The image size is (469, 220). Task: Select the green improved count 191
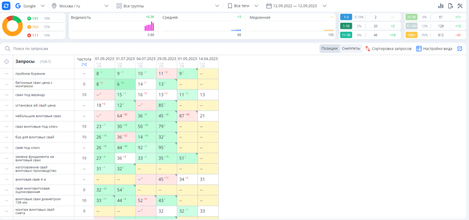click(35, 18)
